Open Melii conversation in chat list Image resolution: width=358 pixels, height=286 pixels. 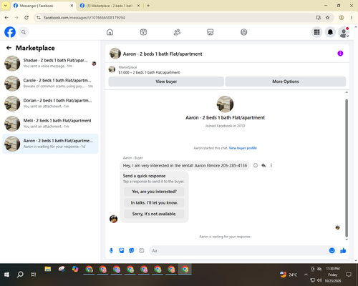(x=50, y=124)
